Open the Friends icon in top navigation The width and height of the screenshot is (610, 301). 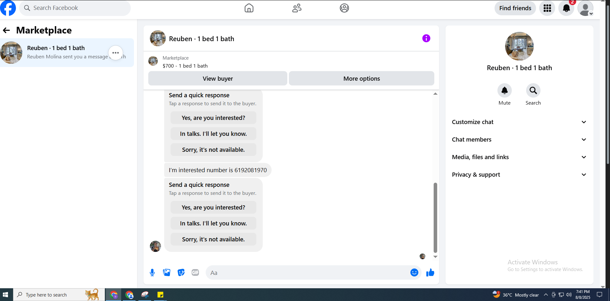point(297,8)
